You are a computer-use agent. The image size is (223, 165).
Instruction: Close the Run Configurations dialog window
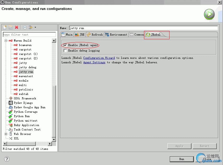tap(219, 2)
